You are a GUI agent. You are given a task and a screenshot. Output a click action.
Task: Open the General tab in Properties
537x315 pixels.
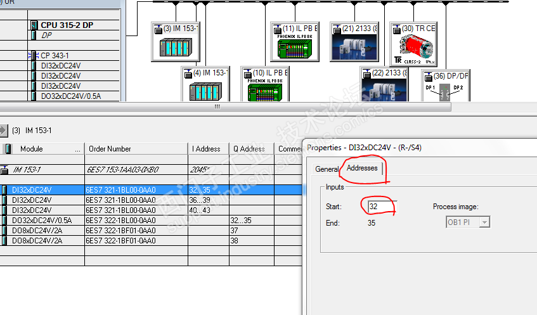point(327,169)
